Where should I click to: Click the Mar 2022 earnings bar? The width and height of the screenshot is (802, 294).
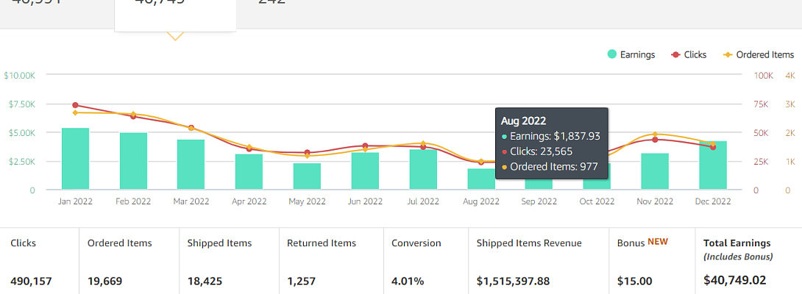click(x=191, y=165)
